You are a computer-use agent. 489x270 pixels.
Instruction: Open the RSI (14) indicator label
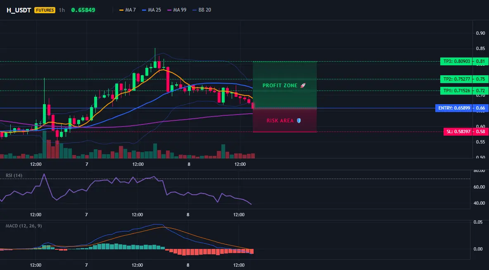click(x=14, y=175)
